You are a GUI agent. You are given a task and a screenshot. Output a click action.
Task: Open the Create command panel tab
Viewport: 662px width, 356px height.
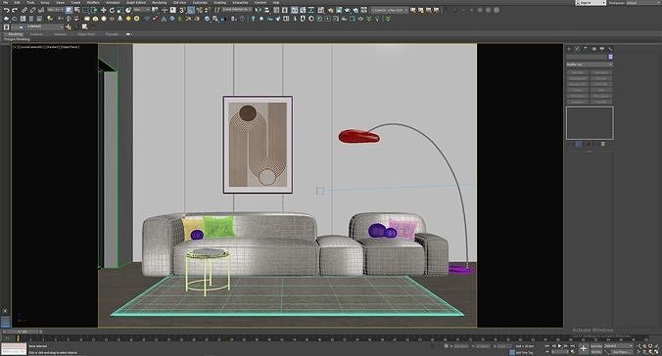pyautogui.click(x=569, y=49)
